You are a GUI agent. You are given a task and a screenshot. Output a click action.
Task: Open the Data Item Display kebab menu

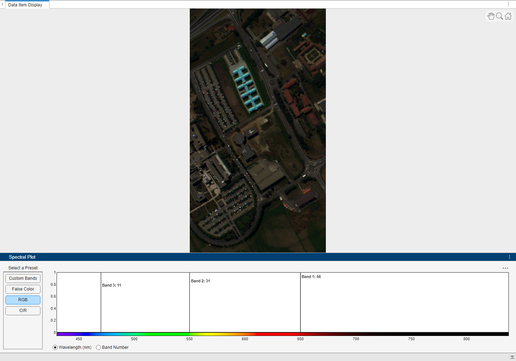pos(508,4)
